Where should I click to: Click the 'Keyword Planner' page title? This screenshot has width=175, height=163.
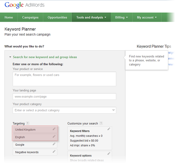click(x=20, y=29)
